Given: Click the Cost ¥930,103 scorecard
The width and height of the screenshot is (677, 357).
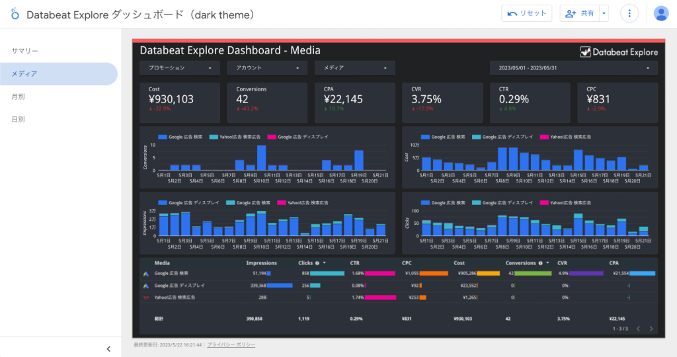Looking at the screenshot, I should (x=180, y=102).
